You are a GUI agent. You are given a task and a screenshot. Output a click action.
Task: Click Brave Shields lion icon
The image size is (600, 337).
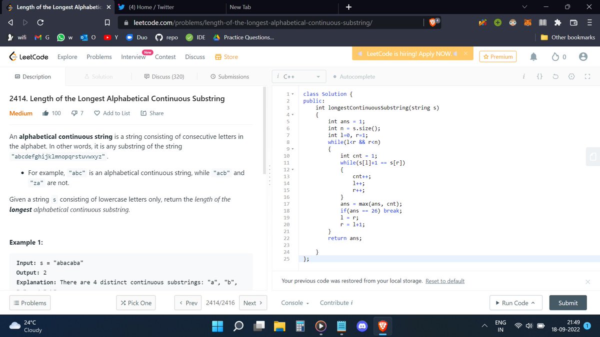coord(434,22)
